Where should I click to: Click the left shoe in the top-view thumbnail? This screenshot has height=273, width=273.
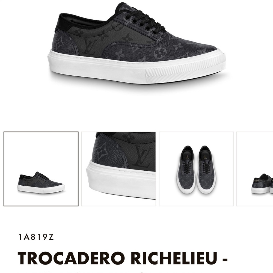tap(186, 170)
